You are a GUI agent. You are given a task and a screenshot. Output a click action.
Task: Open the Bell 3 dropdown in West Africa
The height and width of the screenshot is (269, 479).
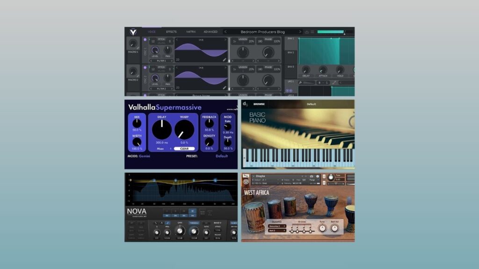[277, 231]
